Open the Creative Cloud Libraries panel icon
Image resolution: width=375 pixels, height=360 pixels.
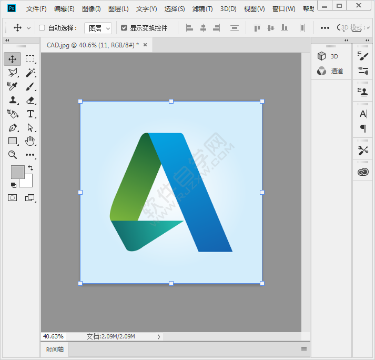point(363,172)
